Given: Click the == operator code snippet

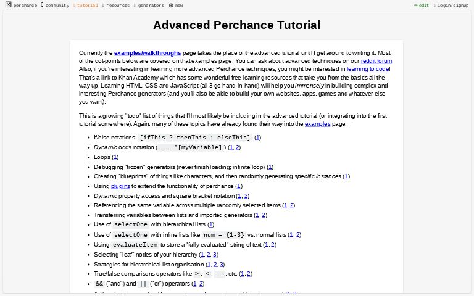Looking at the screenshot, I should click(x=220, y=274).
